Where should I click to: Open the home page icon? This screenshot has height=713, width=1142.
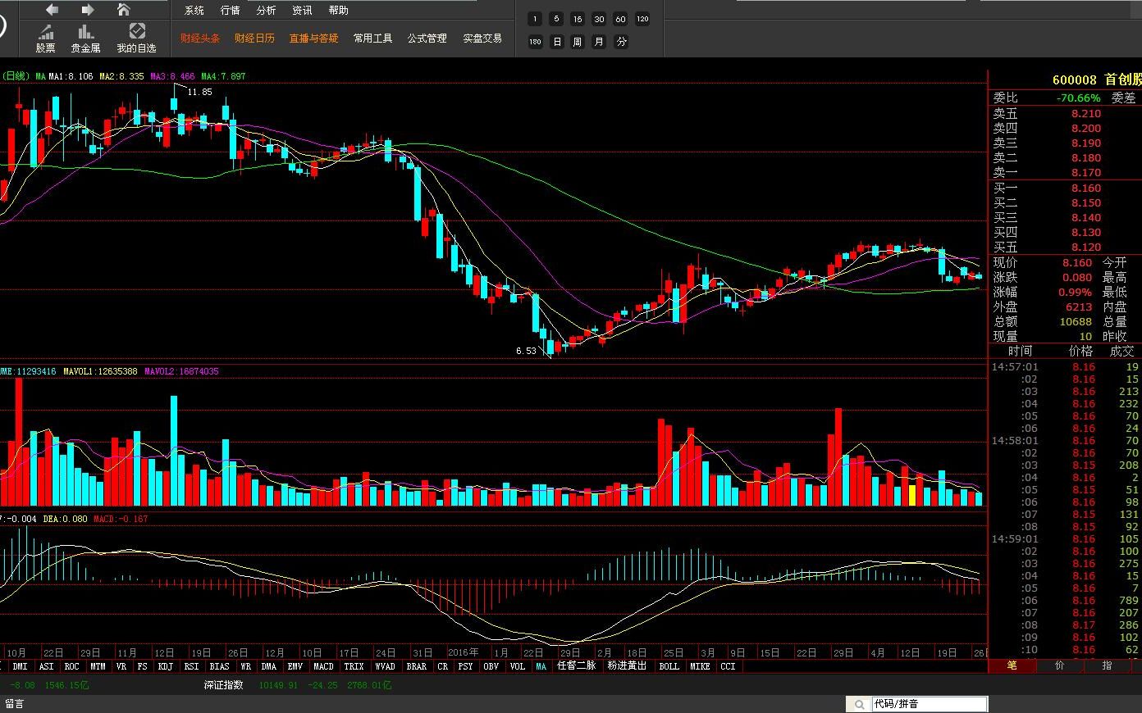[x=124, y=10]
